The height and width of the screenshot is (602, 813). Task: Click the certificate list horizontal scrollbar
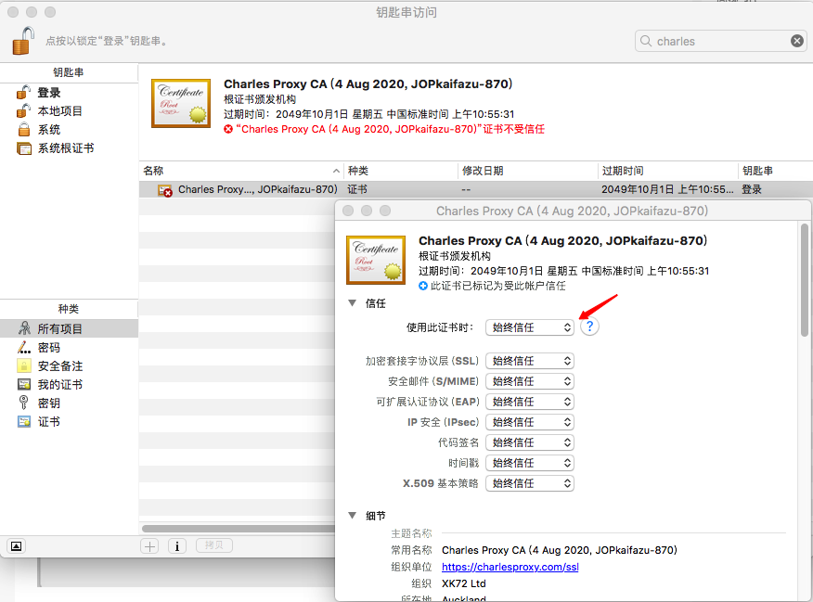coord(239,529)
